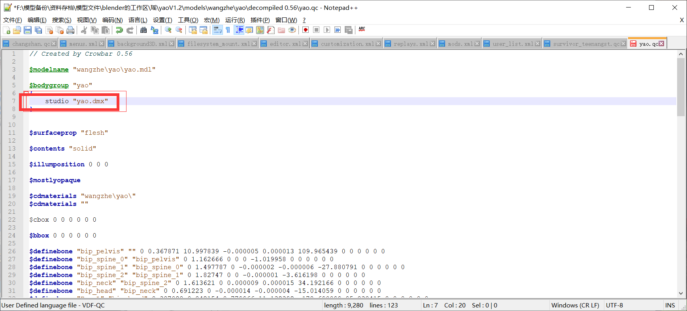The image size is (687, 311).
Task: Copy selection with the toolbar Copy icon
Action: [95, 30]
